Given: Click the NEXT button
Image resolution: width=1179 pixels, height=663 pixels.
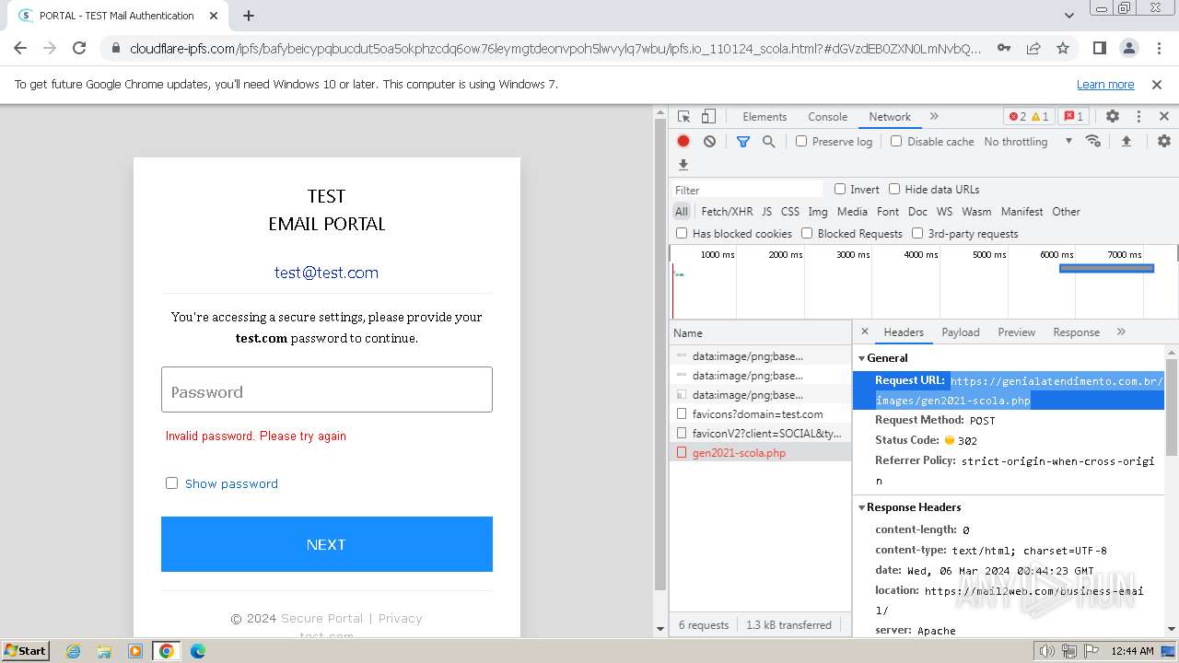Looking at the screenshot, I should coord(326,544).
